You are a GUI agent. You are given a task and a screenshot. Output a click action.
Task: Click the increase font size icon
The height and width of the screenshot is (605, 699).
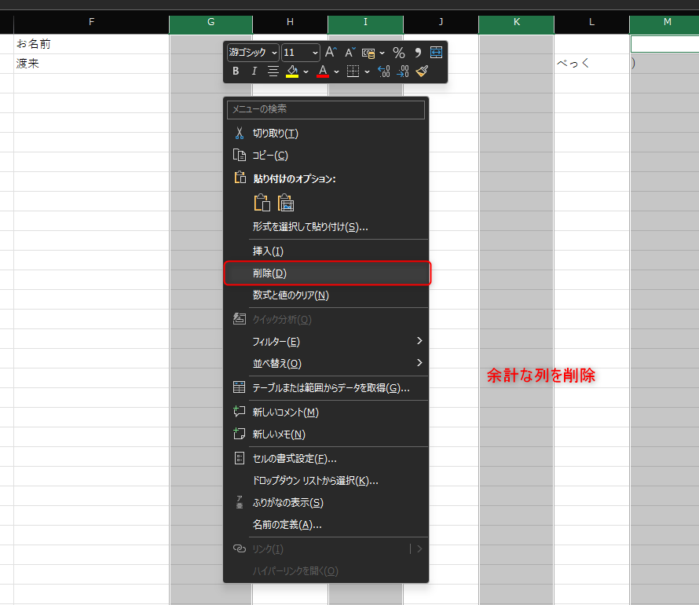pyautogui.click(x=331, y=53)
